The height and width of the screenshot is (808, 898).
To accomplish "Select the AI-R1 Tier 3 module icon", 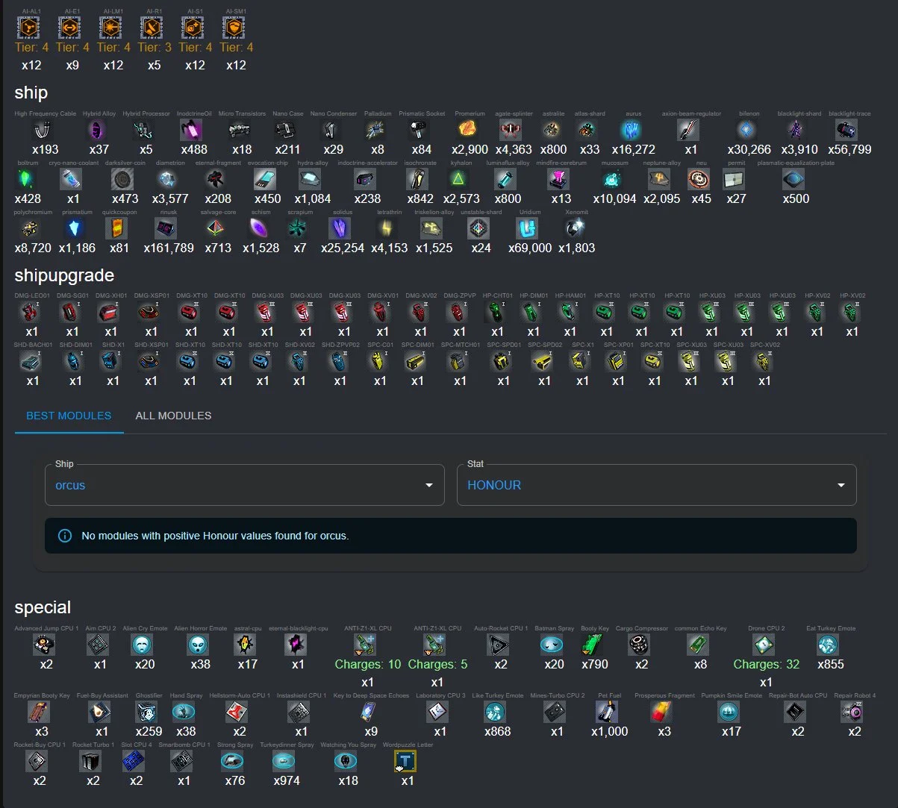I will click(x=152, y=28).
